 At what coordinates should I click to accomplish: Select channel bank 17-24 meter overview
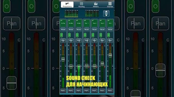[92, 13]
